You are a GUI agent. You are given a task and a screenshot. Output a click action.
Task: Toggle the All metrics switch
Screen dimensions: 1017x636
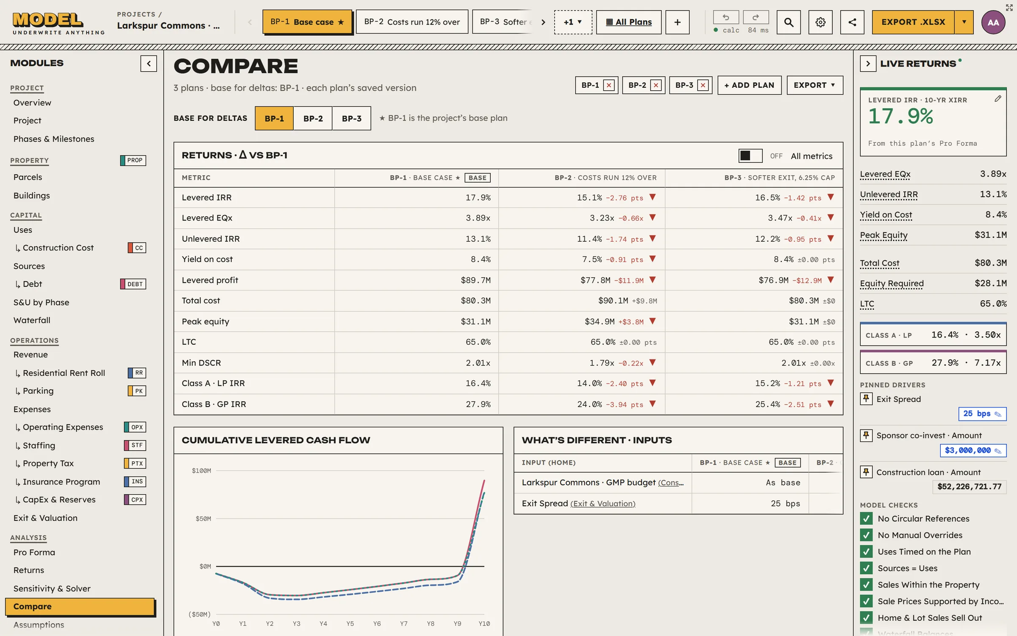[750, 156]
